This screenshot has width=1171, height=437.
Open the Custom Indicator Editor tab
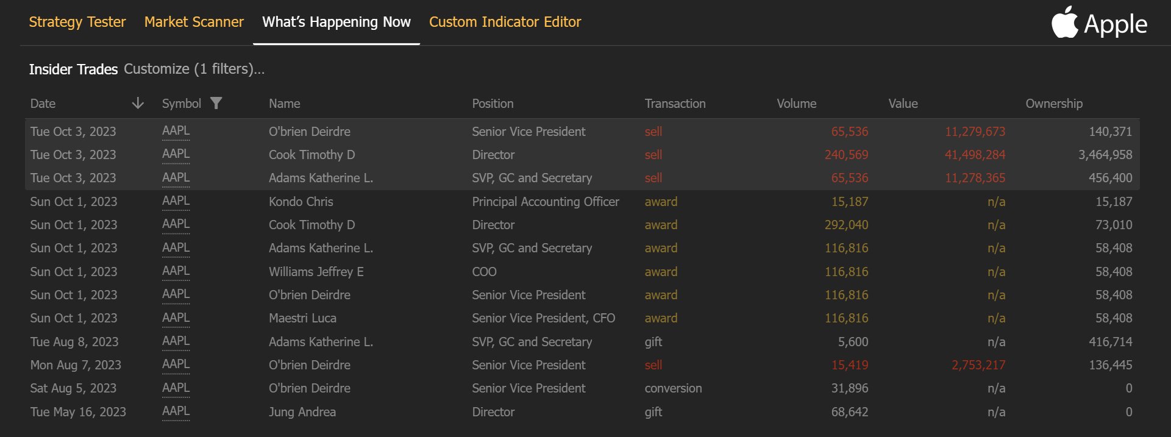(505, 22)
